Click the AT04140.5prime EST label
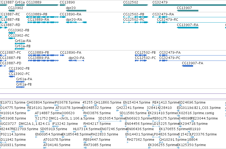 [x=57, y=145]
